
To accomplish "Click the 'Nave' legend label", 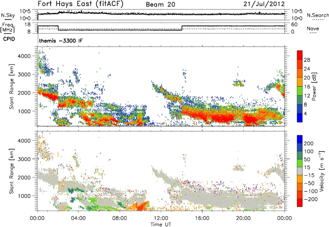I will (x=313, y=28).
